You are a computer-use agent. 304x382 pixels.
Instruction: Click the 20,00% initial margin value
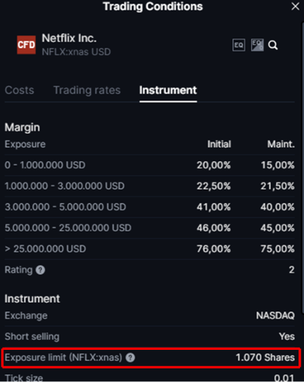click(x=214, y=165)
